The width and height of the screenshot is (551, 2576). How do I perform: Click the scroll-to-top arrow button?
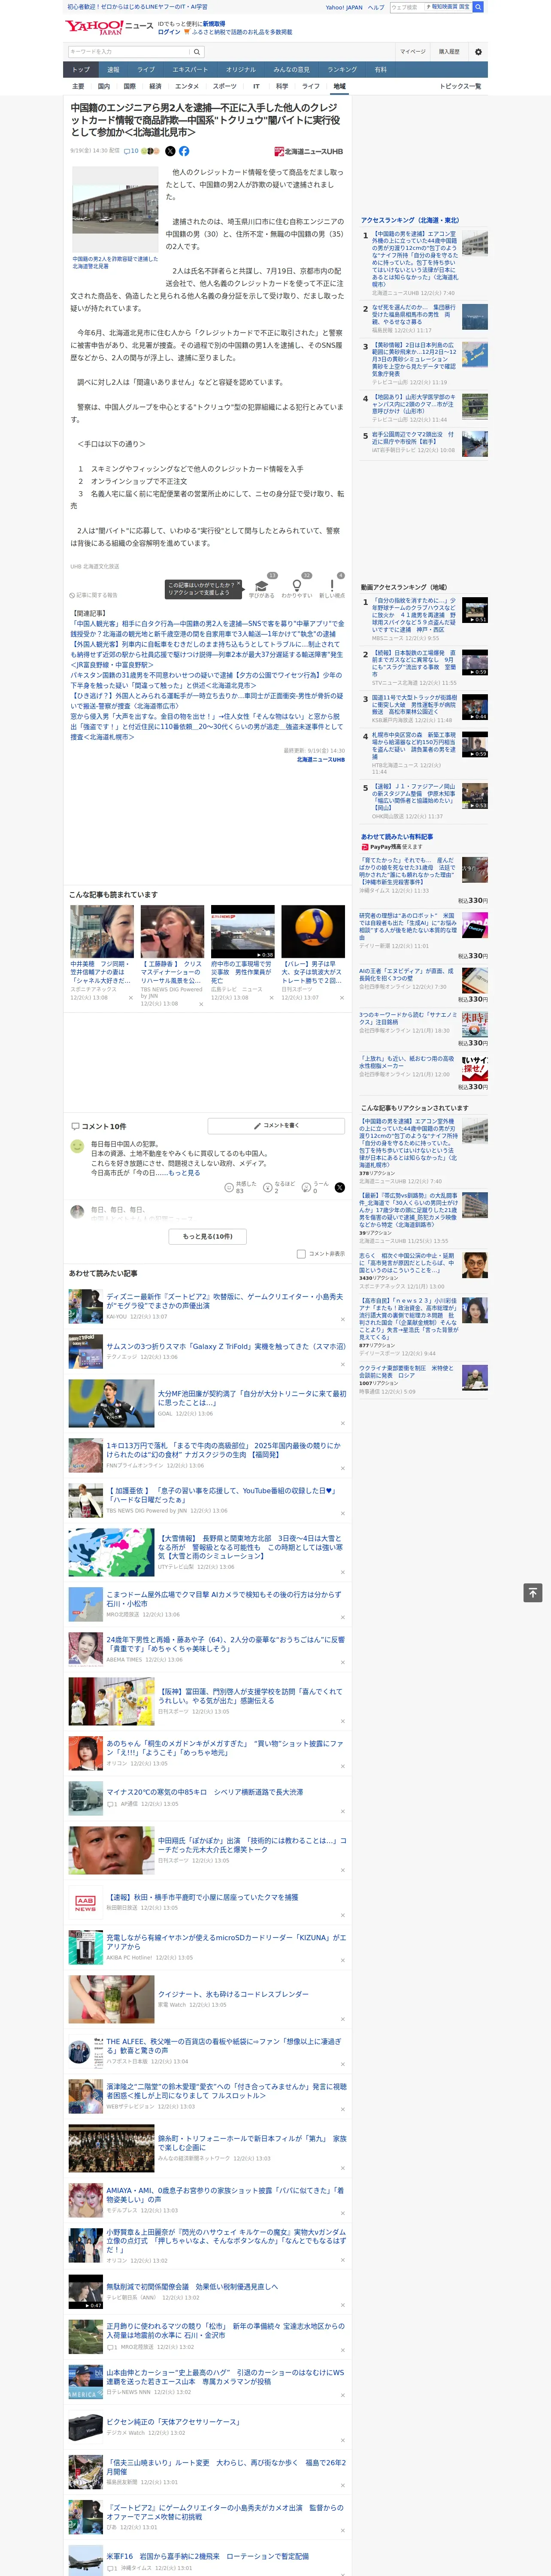point(533,1593)
